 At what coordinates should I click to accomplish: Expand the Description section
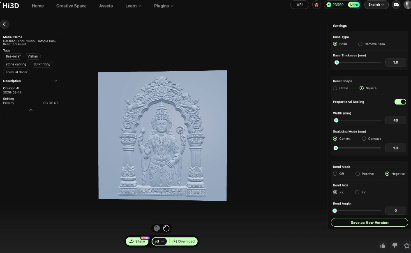30,81
